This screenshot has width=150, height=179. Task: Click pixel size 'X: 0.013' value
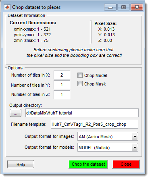click(106, 29)
